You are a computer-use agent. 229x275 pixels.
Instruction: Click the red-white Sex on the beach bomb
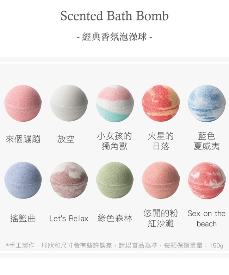pyautogui.click(x=206, y=180)
